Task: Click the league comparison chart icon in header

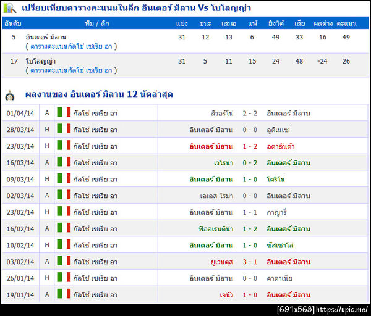Action: pyautogui.click(x=10, y=8)
